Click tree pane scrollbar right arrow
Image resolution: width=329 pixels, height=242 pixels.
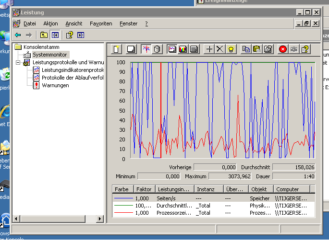pos(100,219)
